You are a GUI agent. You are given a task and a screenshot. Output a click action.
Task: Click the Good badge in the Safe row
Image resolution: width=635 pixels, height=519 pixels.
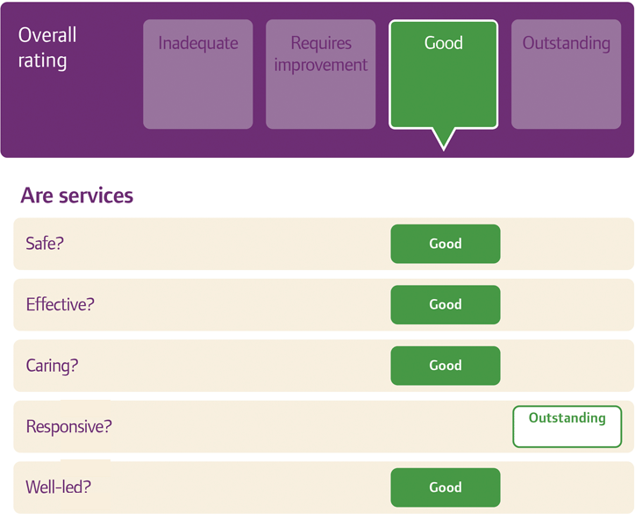445,244
